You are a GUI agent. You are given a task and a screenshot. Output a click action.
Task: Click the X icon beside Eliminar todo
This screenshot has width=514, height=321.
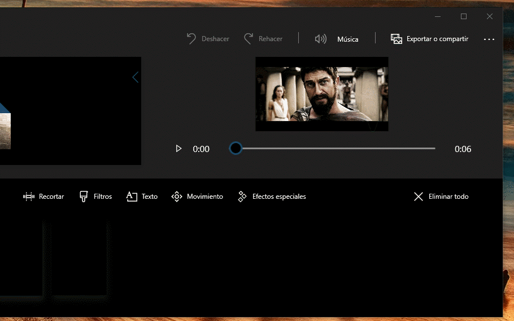[419, 197]
